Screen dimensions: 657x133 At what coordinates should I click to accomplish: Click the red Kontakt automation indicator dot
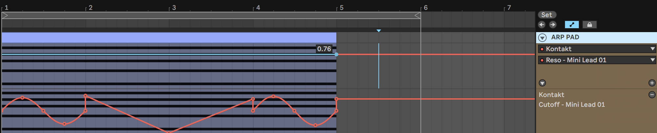click(x=542, y=49)
